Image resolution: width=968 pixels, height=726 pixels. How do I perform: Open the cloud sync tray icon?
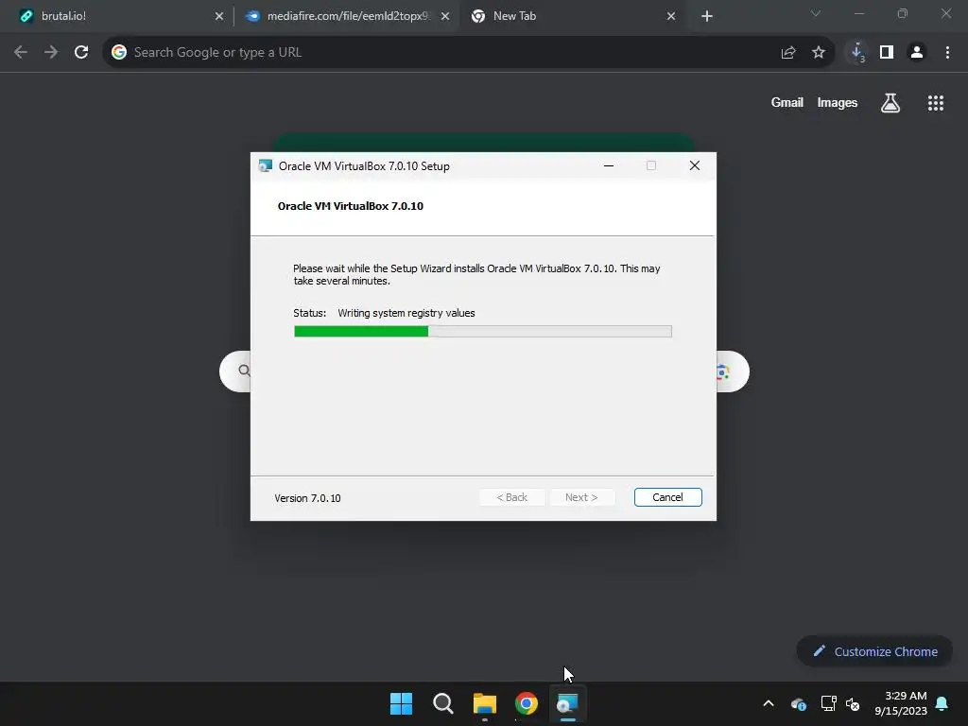(x=798, y=703)
